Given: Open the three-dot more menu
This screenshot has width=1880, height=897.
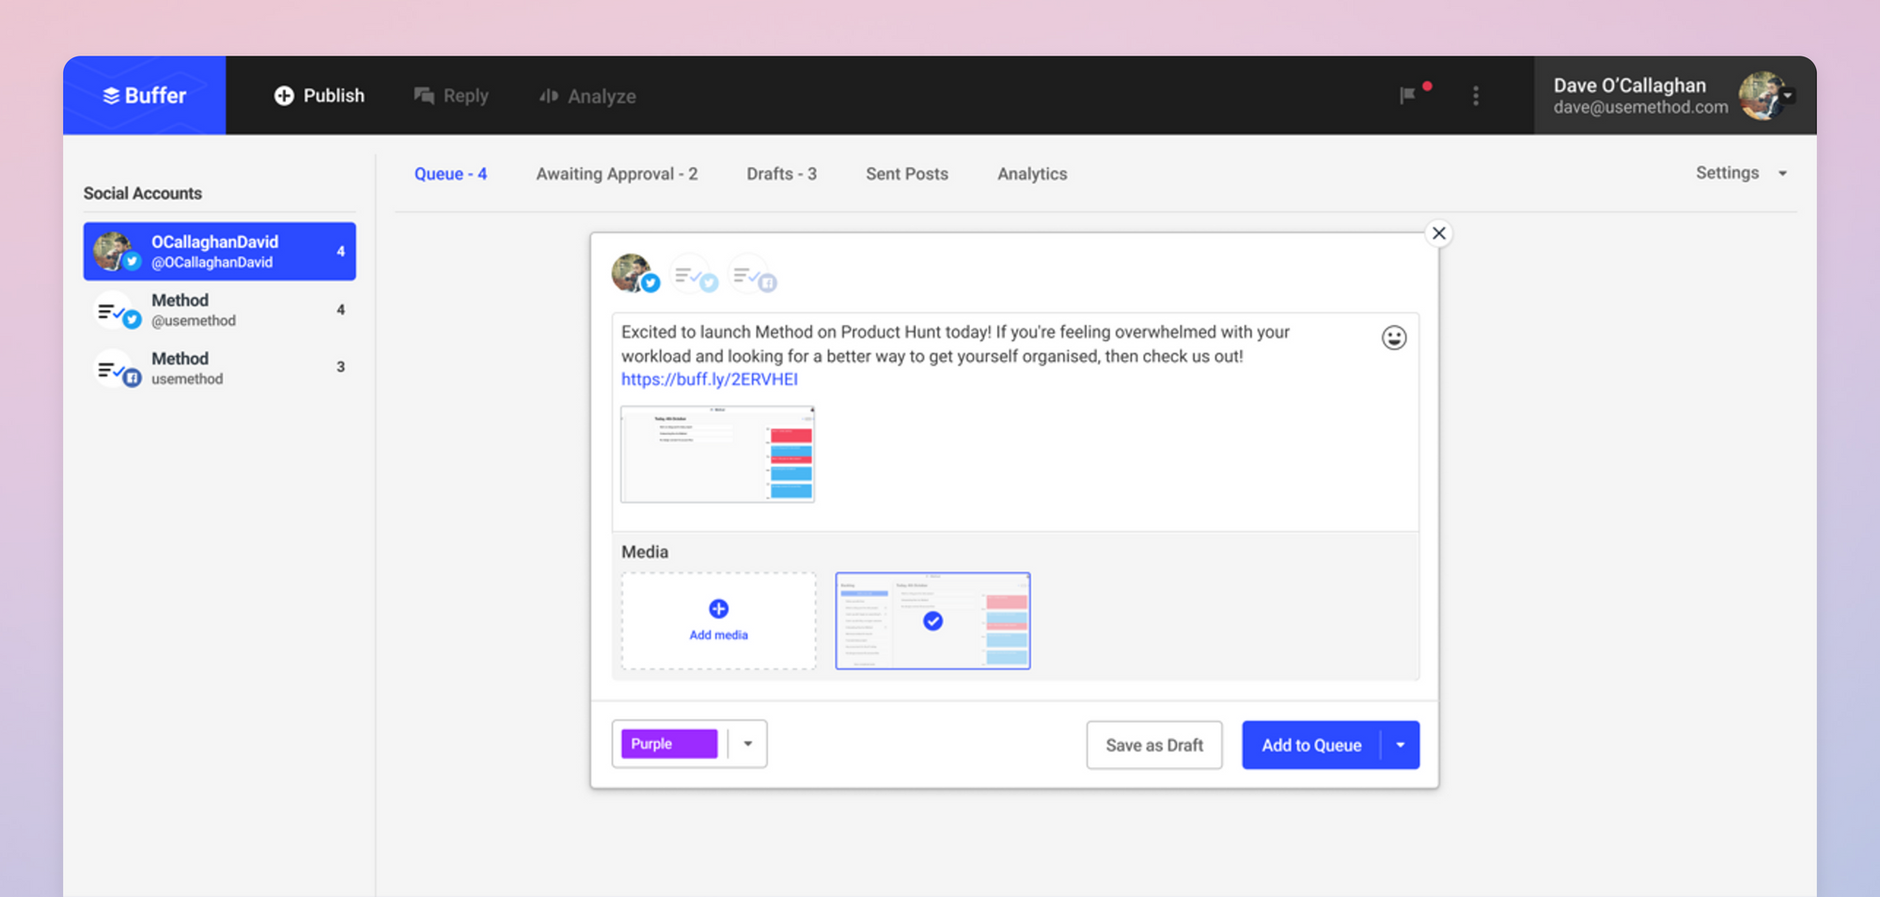Looking at the screenshot, I should point(1476,96).
